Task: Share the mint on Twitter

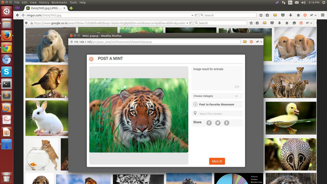Action: pos(218,123)
